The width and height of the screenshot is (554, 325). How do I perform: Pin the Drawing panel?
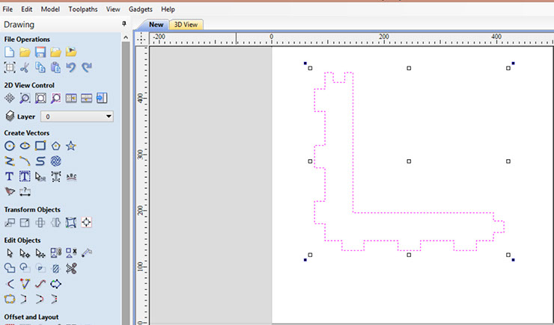tap(124, 24)
